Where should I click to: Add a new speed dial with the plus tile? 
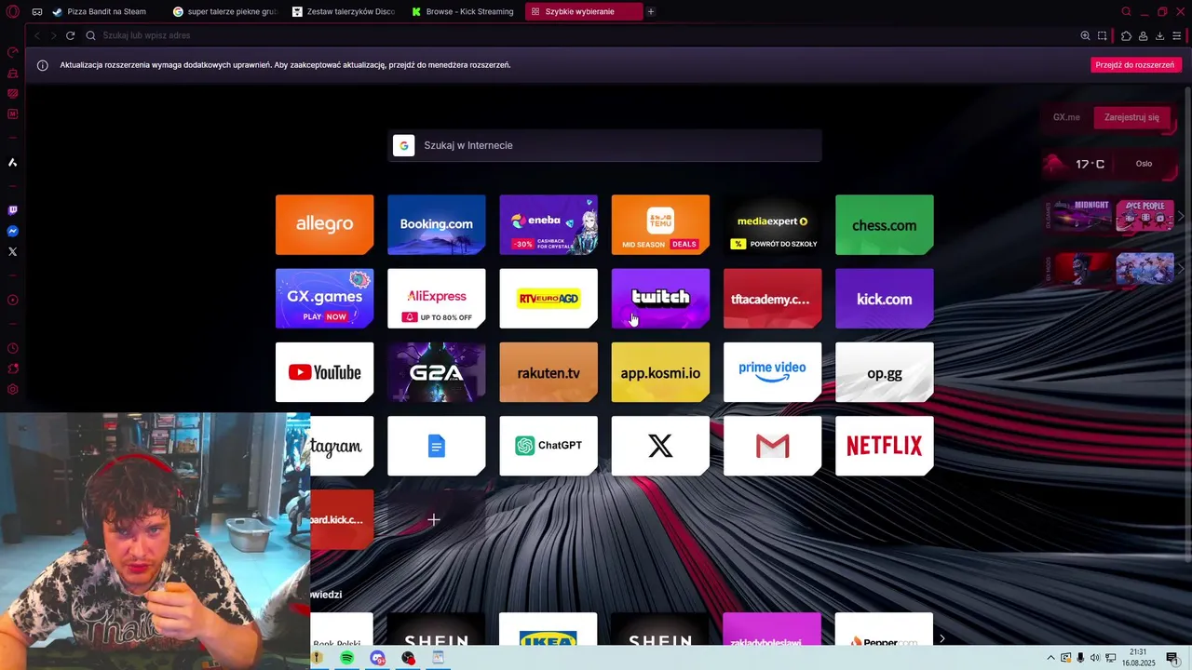(x=434, y=519)
